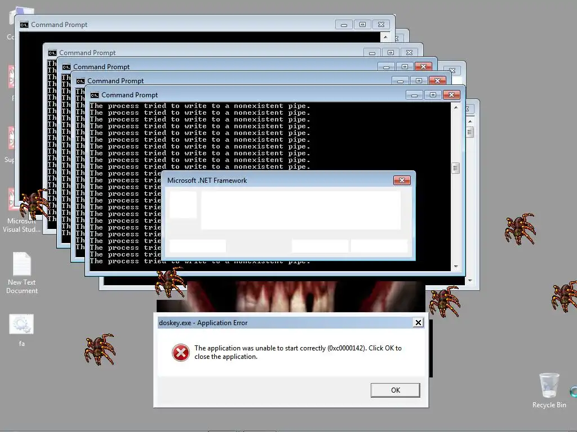Select the fa file desktop icon

(x=22, y=330)
